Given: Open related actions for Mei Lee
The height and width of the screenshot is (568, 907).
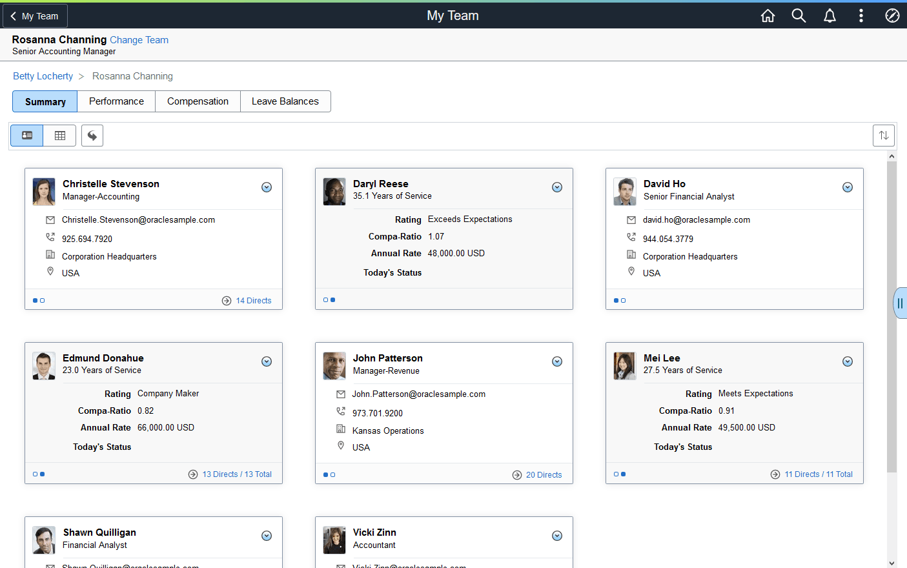Looking at the screenshot, I should pos(848,361).
